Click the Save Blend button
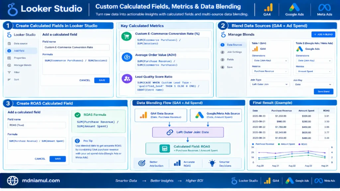Viewport: 340px width, 191px height. click(323, 92)
